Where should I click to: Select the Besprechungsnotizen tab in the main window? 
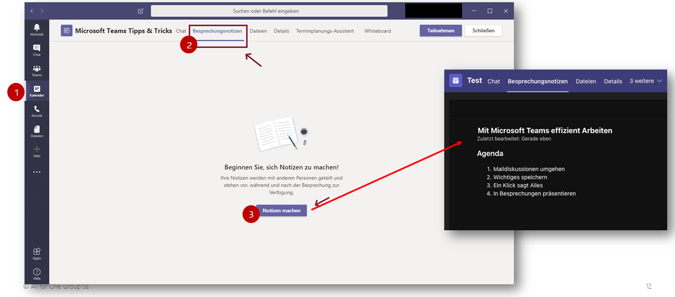pyautogui.click(x=217, y=31)
